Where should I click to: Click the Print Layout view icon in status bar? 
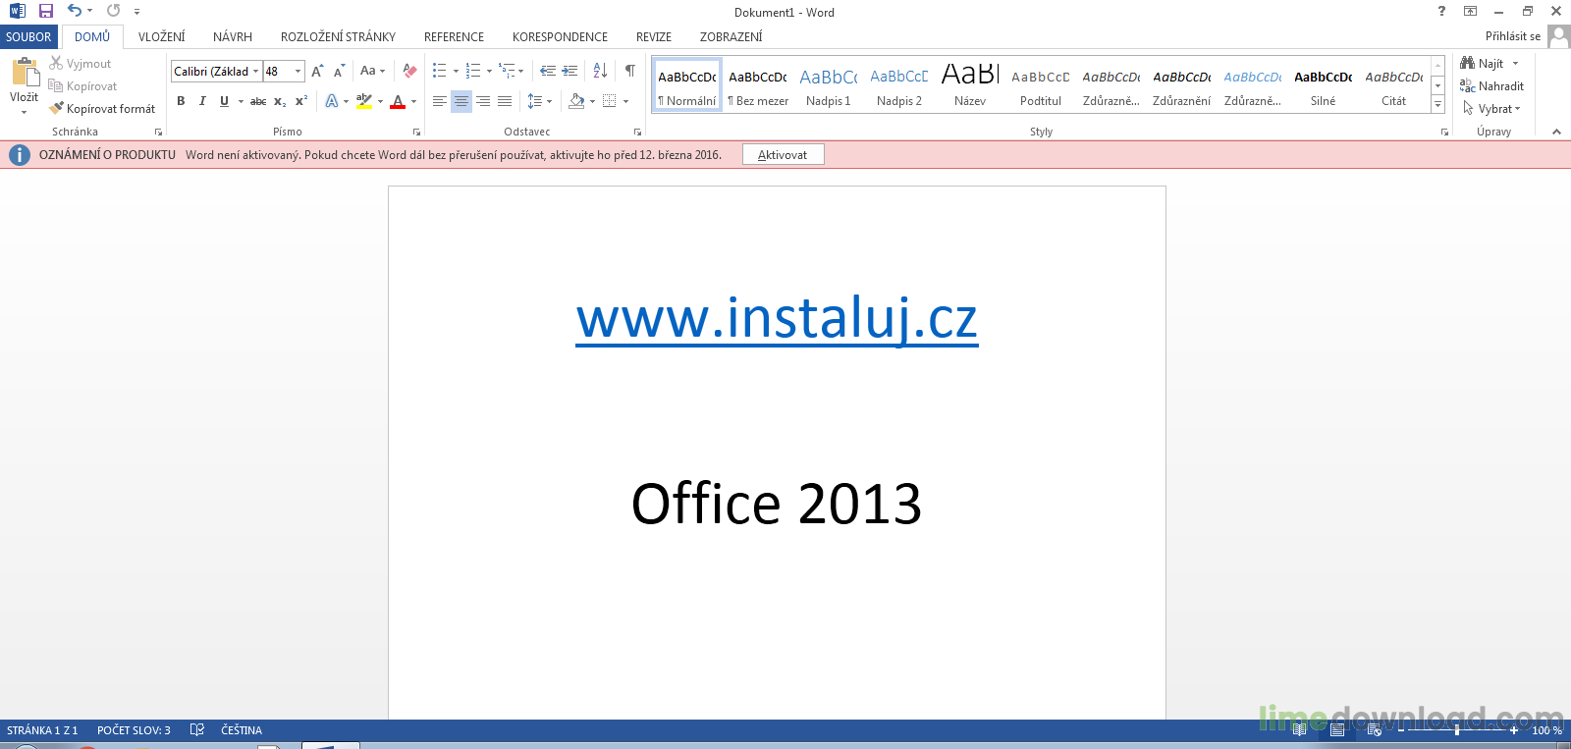pyautogui.click(x=1336, y=730)
